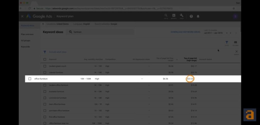Dismiss the filter bar with the X icon

pos(236,52)
